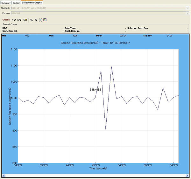Toggle the SU graph indicator
Image resolution: width=191 pixels, height=179 pixels.
20,20
